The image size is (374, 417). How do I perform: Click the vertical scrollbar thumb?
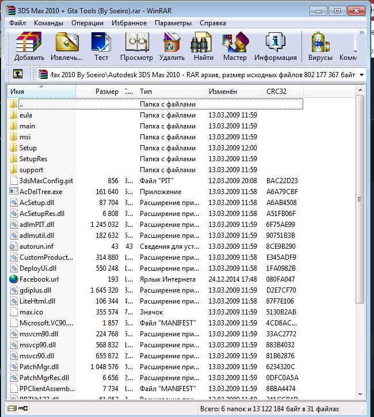[x=360, y=199]
